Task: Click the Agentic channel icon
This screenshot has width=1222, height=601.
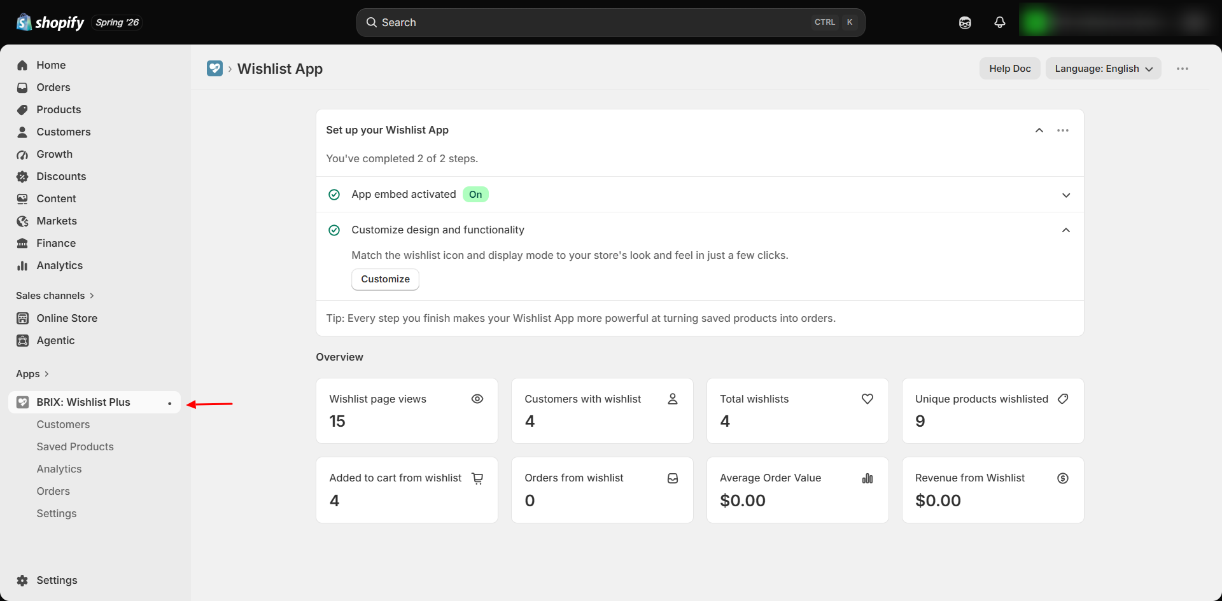Action: pos(22,340)
